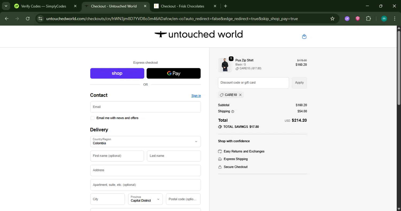Pay with the Google Pay button
Image resolution: width=401 pixels, height=211 pixels.
173,73
